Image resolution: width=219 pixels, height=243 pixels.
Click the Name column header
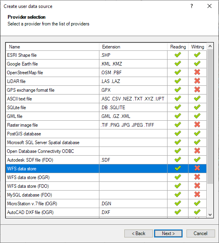52,46
